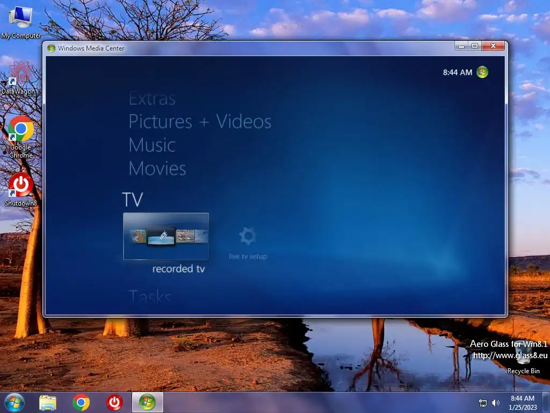Launch Chrome from the taskbar

(81, 402)
